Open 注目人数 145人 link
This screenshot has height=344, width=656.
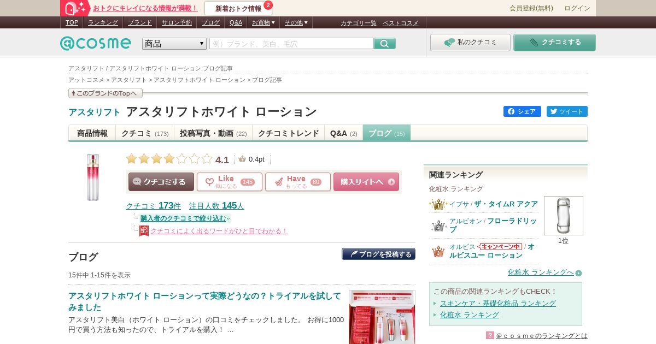point(216,206)
